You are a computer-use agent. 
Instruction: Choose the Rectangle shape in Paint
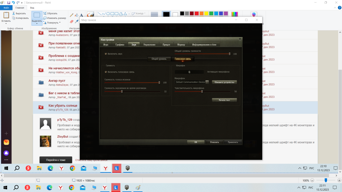(112, 13)
